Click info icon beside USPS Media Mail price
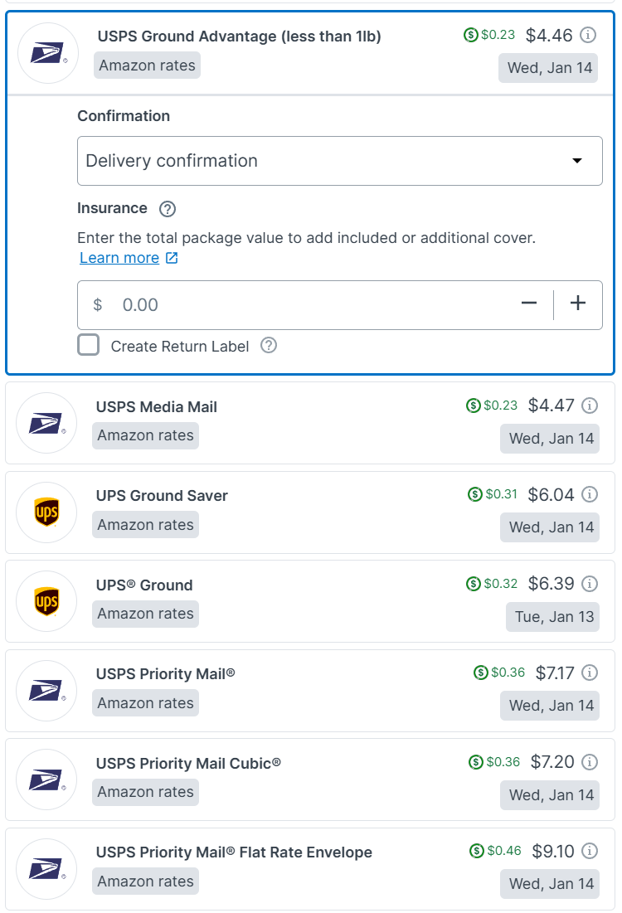 [590, 406]
